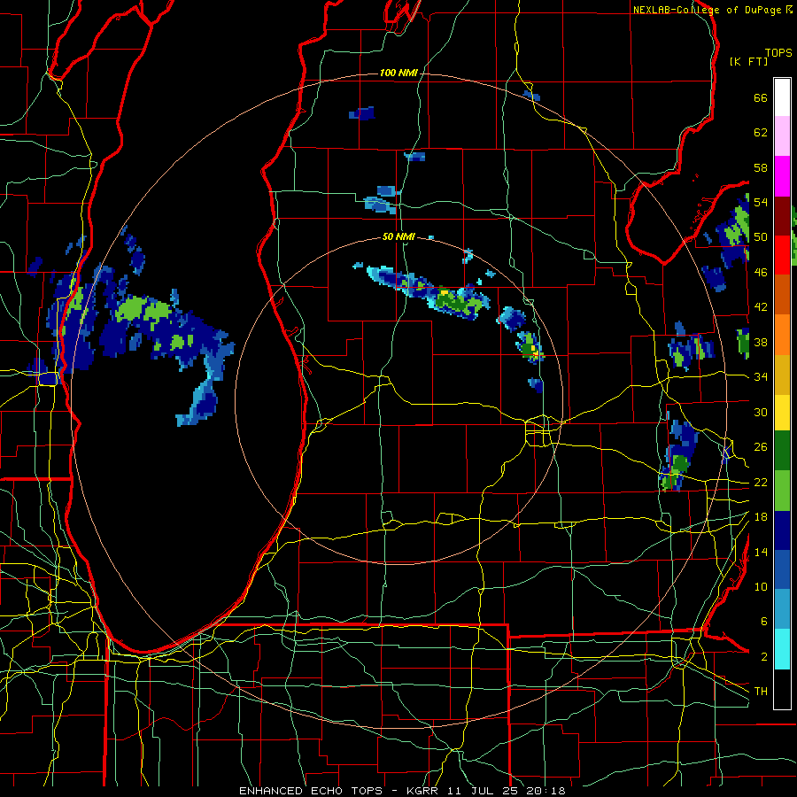Click the 58 value on the scale
The height and width of the screenshot is (797, 797).
(761, 167)
